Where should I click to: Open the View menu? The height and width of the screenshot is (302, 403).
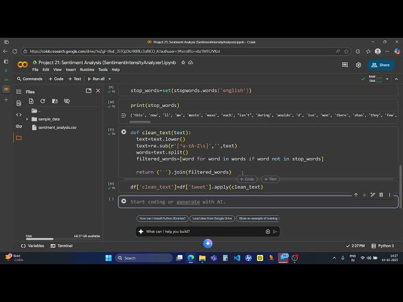[x=57, y=70]
